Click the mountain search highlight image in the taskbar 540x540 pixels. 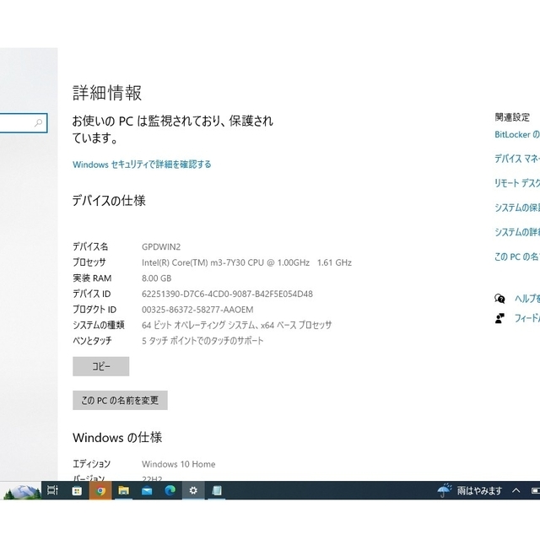tap(23, 491)
